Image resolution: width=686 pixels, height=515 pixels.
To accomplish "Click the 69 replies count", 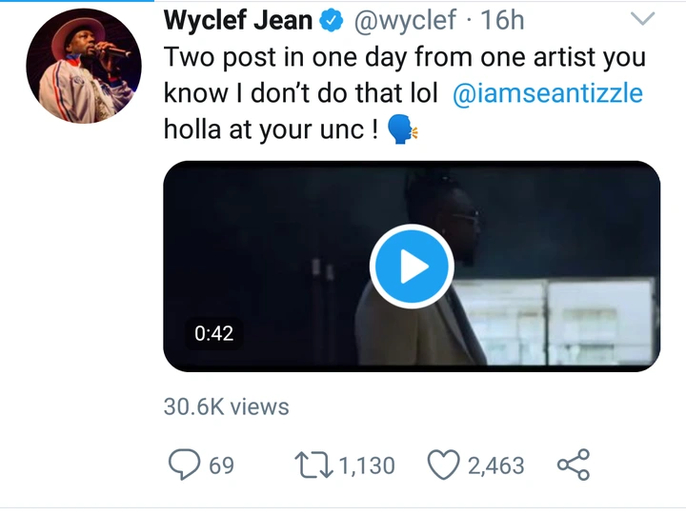I will (222, 465).
